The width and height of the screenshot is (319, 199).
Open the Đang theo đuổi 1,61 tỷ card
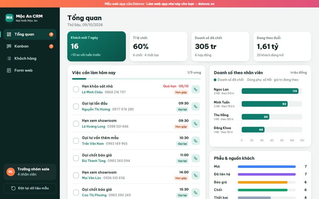(x=282, y=46)
